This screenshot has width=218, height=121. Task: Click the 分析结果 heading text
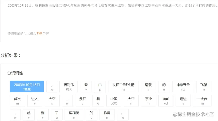pyautogui.click(x=11, y=55)
